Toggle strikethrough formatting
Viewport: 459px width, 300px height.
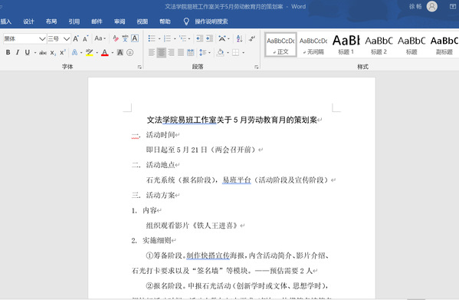tap(43, 53)
